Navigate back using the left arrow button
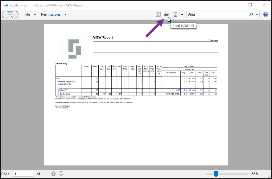 pos(6,14)
